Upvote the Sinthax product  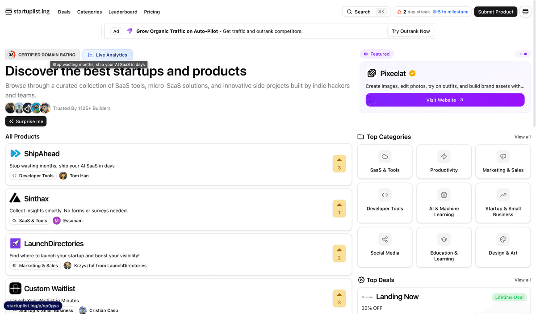339,209
